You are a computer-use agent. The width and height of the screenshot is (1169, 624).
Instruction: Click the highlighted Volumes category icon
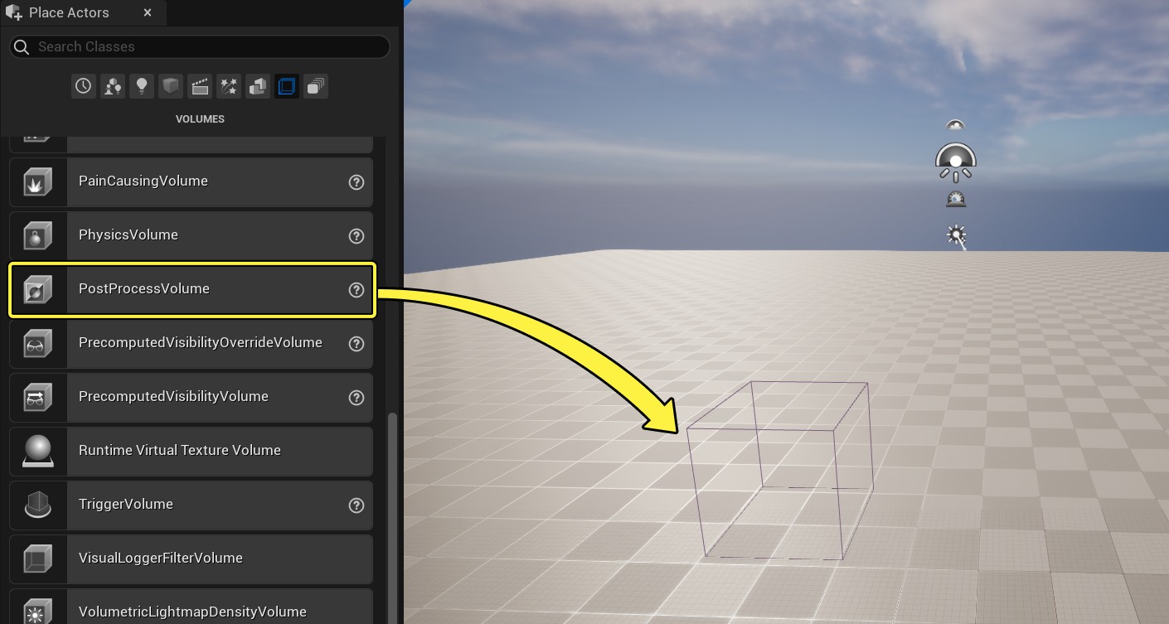(x=286, y=85)
